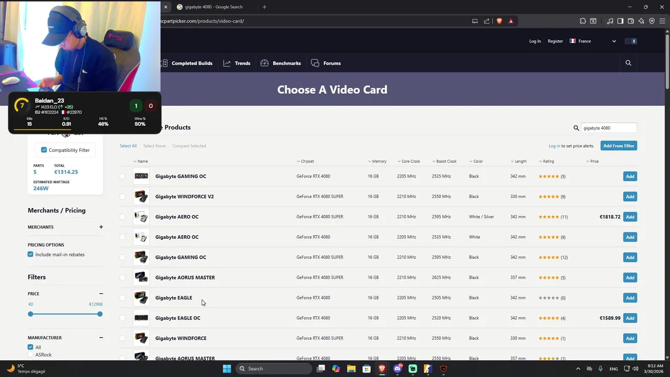Select checkbox for Gigabyte AORUS MASTER RTX 4080 SUPER
Screen dimensions: 670x377
[122, 278]
